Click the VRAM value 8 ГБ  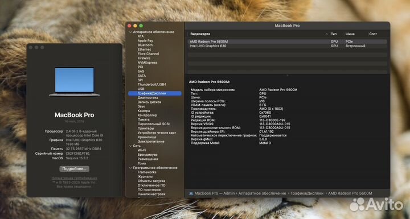click(263, 105)
